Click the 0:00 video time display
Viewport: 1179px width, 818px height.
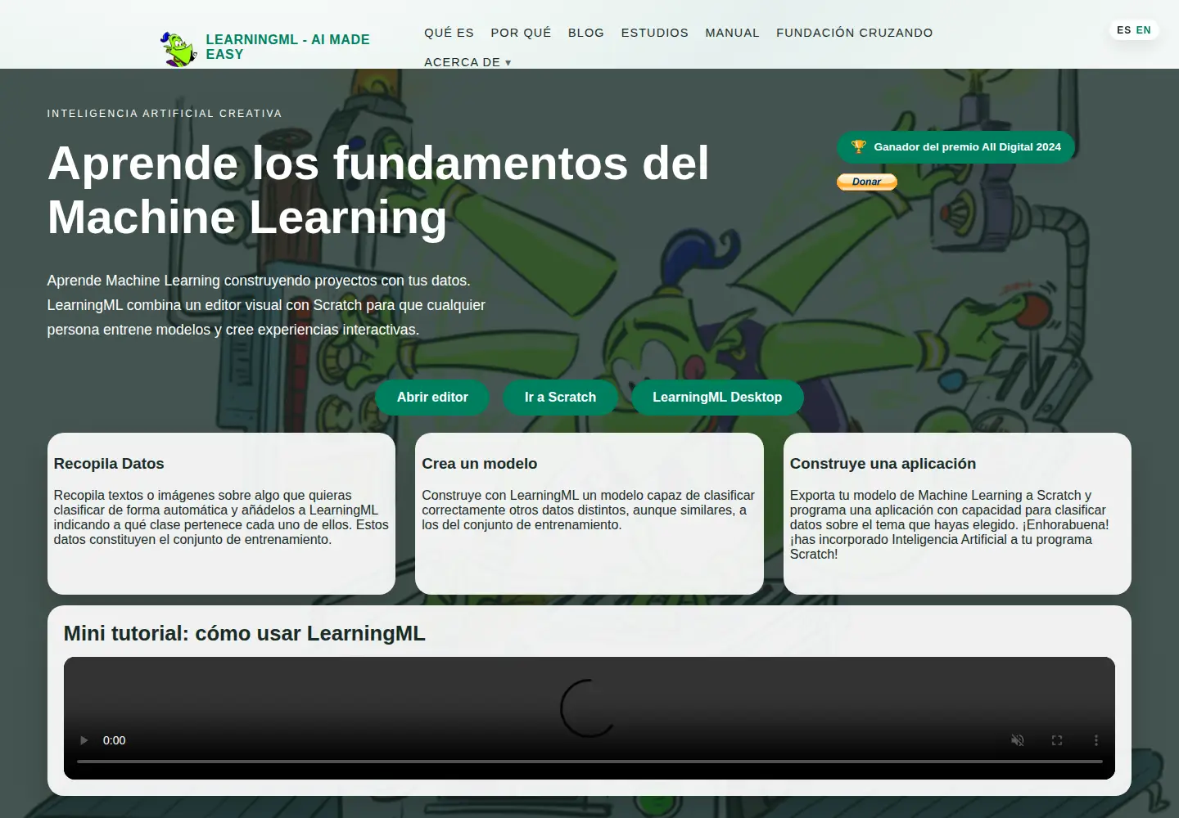[x=115, y=740]
